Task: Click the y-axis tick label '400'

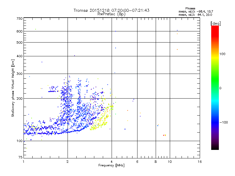Action: click(20, 56)
